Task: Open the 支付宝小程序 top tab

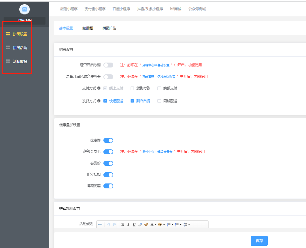Action: pos(95,9)
